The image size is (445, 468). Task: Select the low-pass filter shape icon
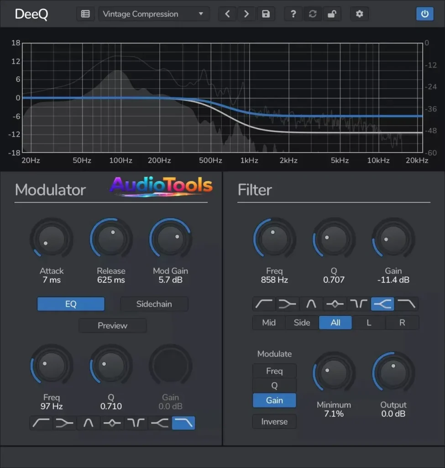[407, 303]
